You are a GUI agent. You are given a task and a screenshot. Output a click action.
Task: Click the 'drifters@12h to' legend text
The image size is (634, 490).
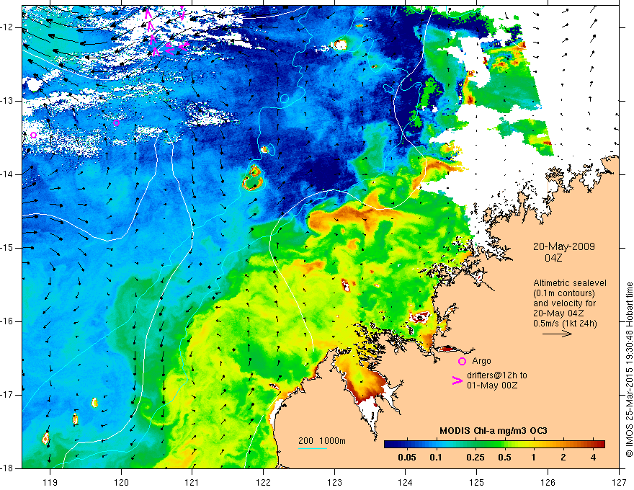click(497, 375)
